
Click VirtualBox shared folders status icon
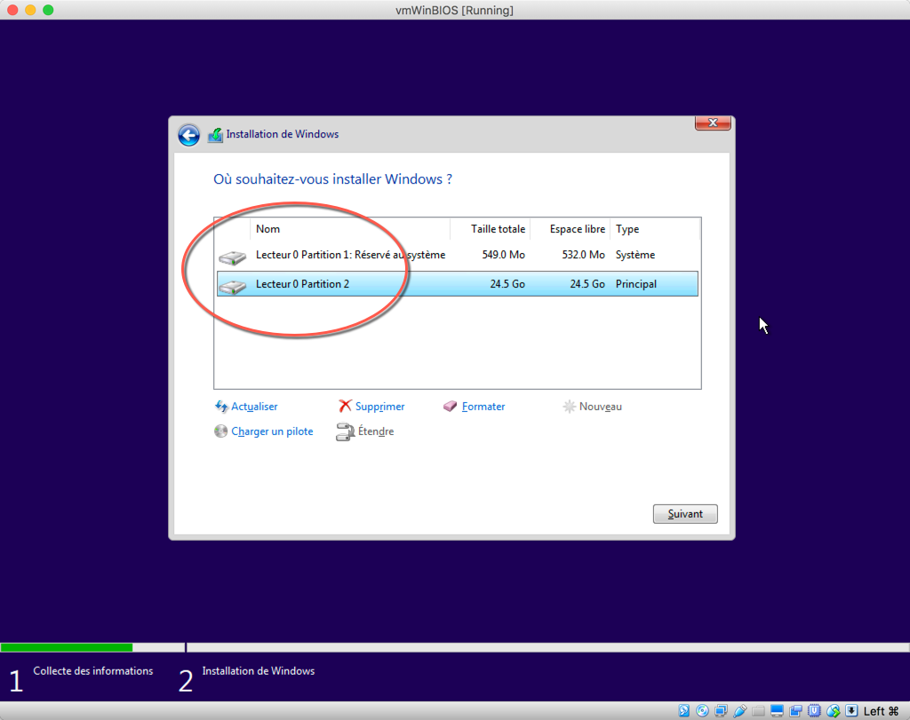coord(758,711)
